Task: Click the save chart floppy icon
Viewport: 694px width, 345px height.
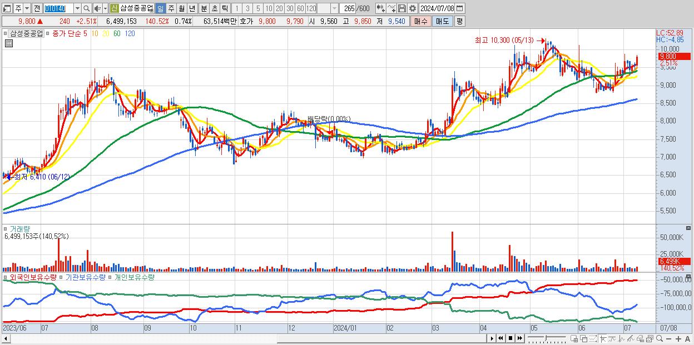Action: click(402, 8)
